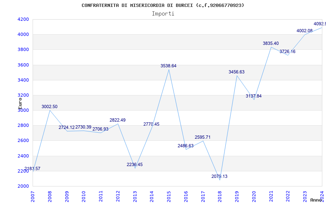The height and width of the screenshot is (204, 326).
Task: Click y-axis value 4000
Action: tap(23, 34)
